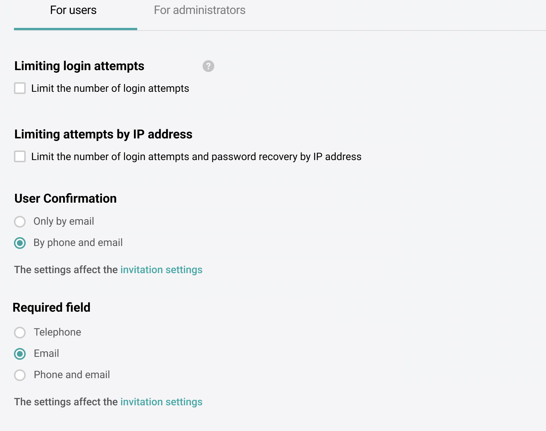Follow the invitation settings link below Required field
Image resolution: width=546 pixels, height=431 pixels.
[x=161, y=402]
